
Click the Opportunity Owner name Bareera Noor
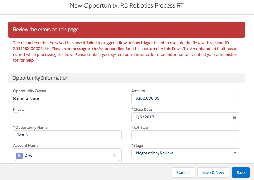point(26,99)
